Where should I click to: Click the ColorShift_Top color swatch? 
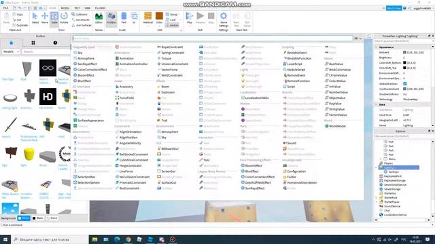[x=404, y=68]
